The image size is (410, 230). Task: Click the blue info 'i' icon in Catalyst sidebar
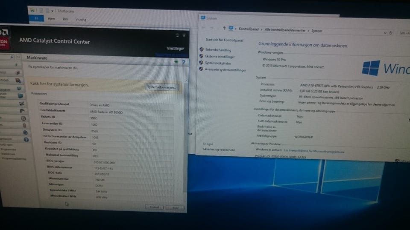click(26, 140)
